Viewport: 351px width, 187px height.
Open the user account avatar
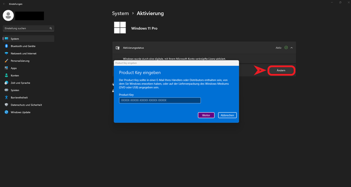coord(8,16)
